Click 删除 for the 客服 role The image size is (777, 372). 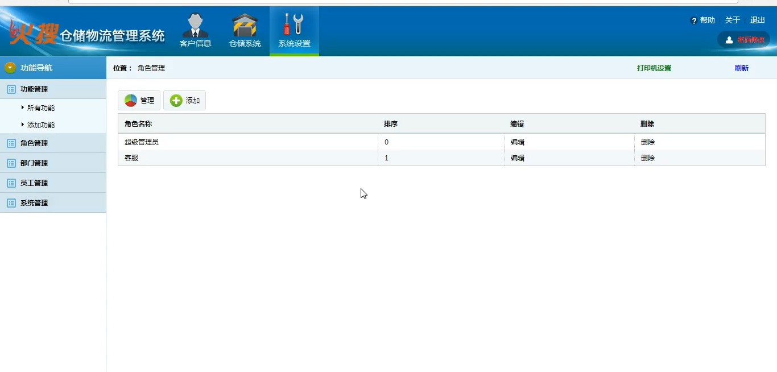[x=647, y=158]
